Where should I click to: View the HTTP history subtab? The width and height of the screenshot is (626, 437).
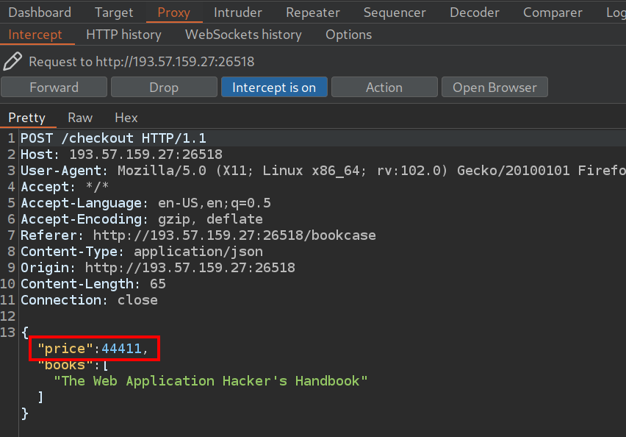[123, 35]
